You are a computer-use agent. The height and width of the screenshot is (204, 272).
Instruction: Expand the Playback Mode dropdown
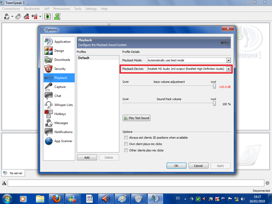pos(228,60)
